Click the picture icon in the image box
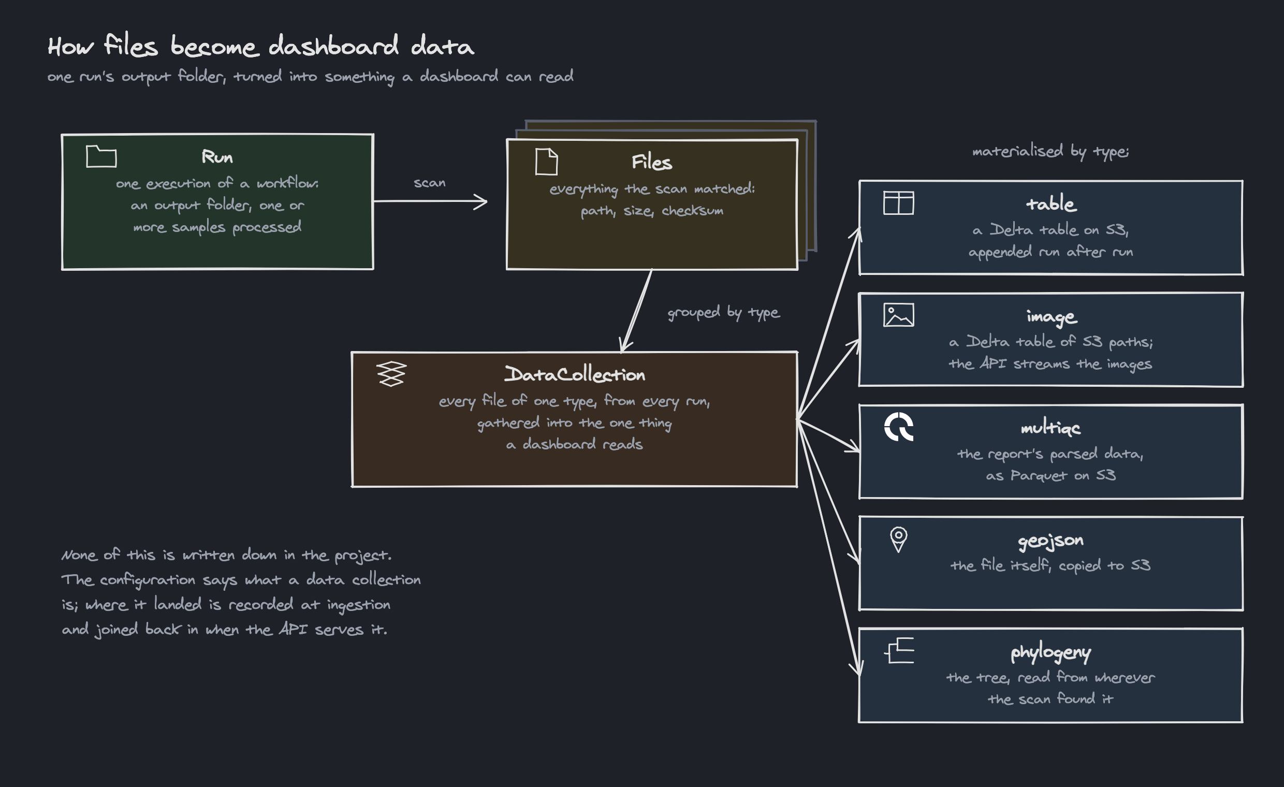Screen dimensions: 1284x787 pyautogui.click(x=898, y=315)
